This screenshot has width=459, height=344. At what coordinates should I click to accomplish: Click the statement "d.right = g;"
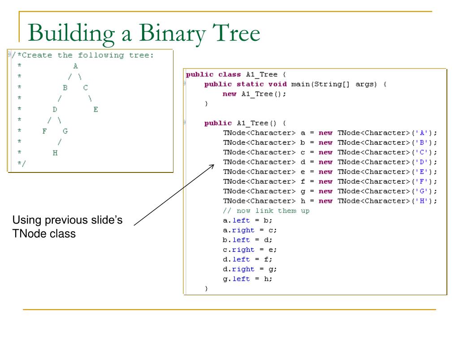coord(250,269)
